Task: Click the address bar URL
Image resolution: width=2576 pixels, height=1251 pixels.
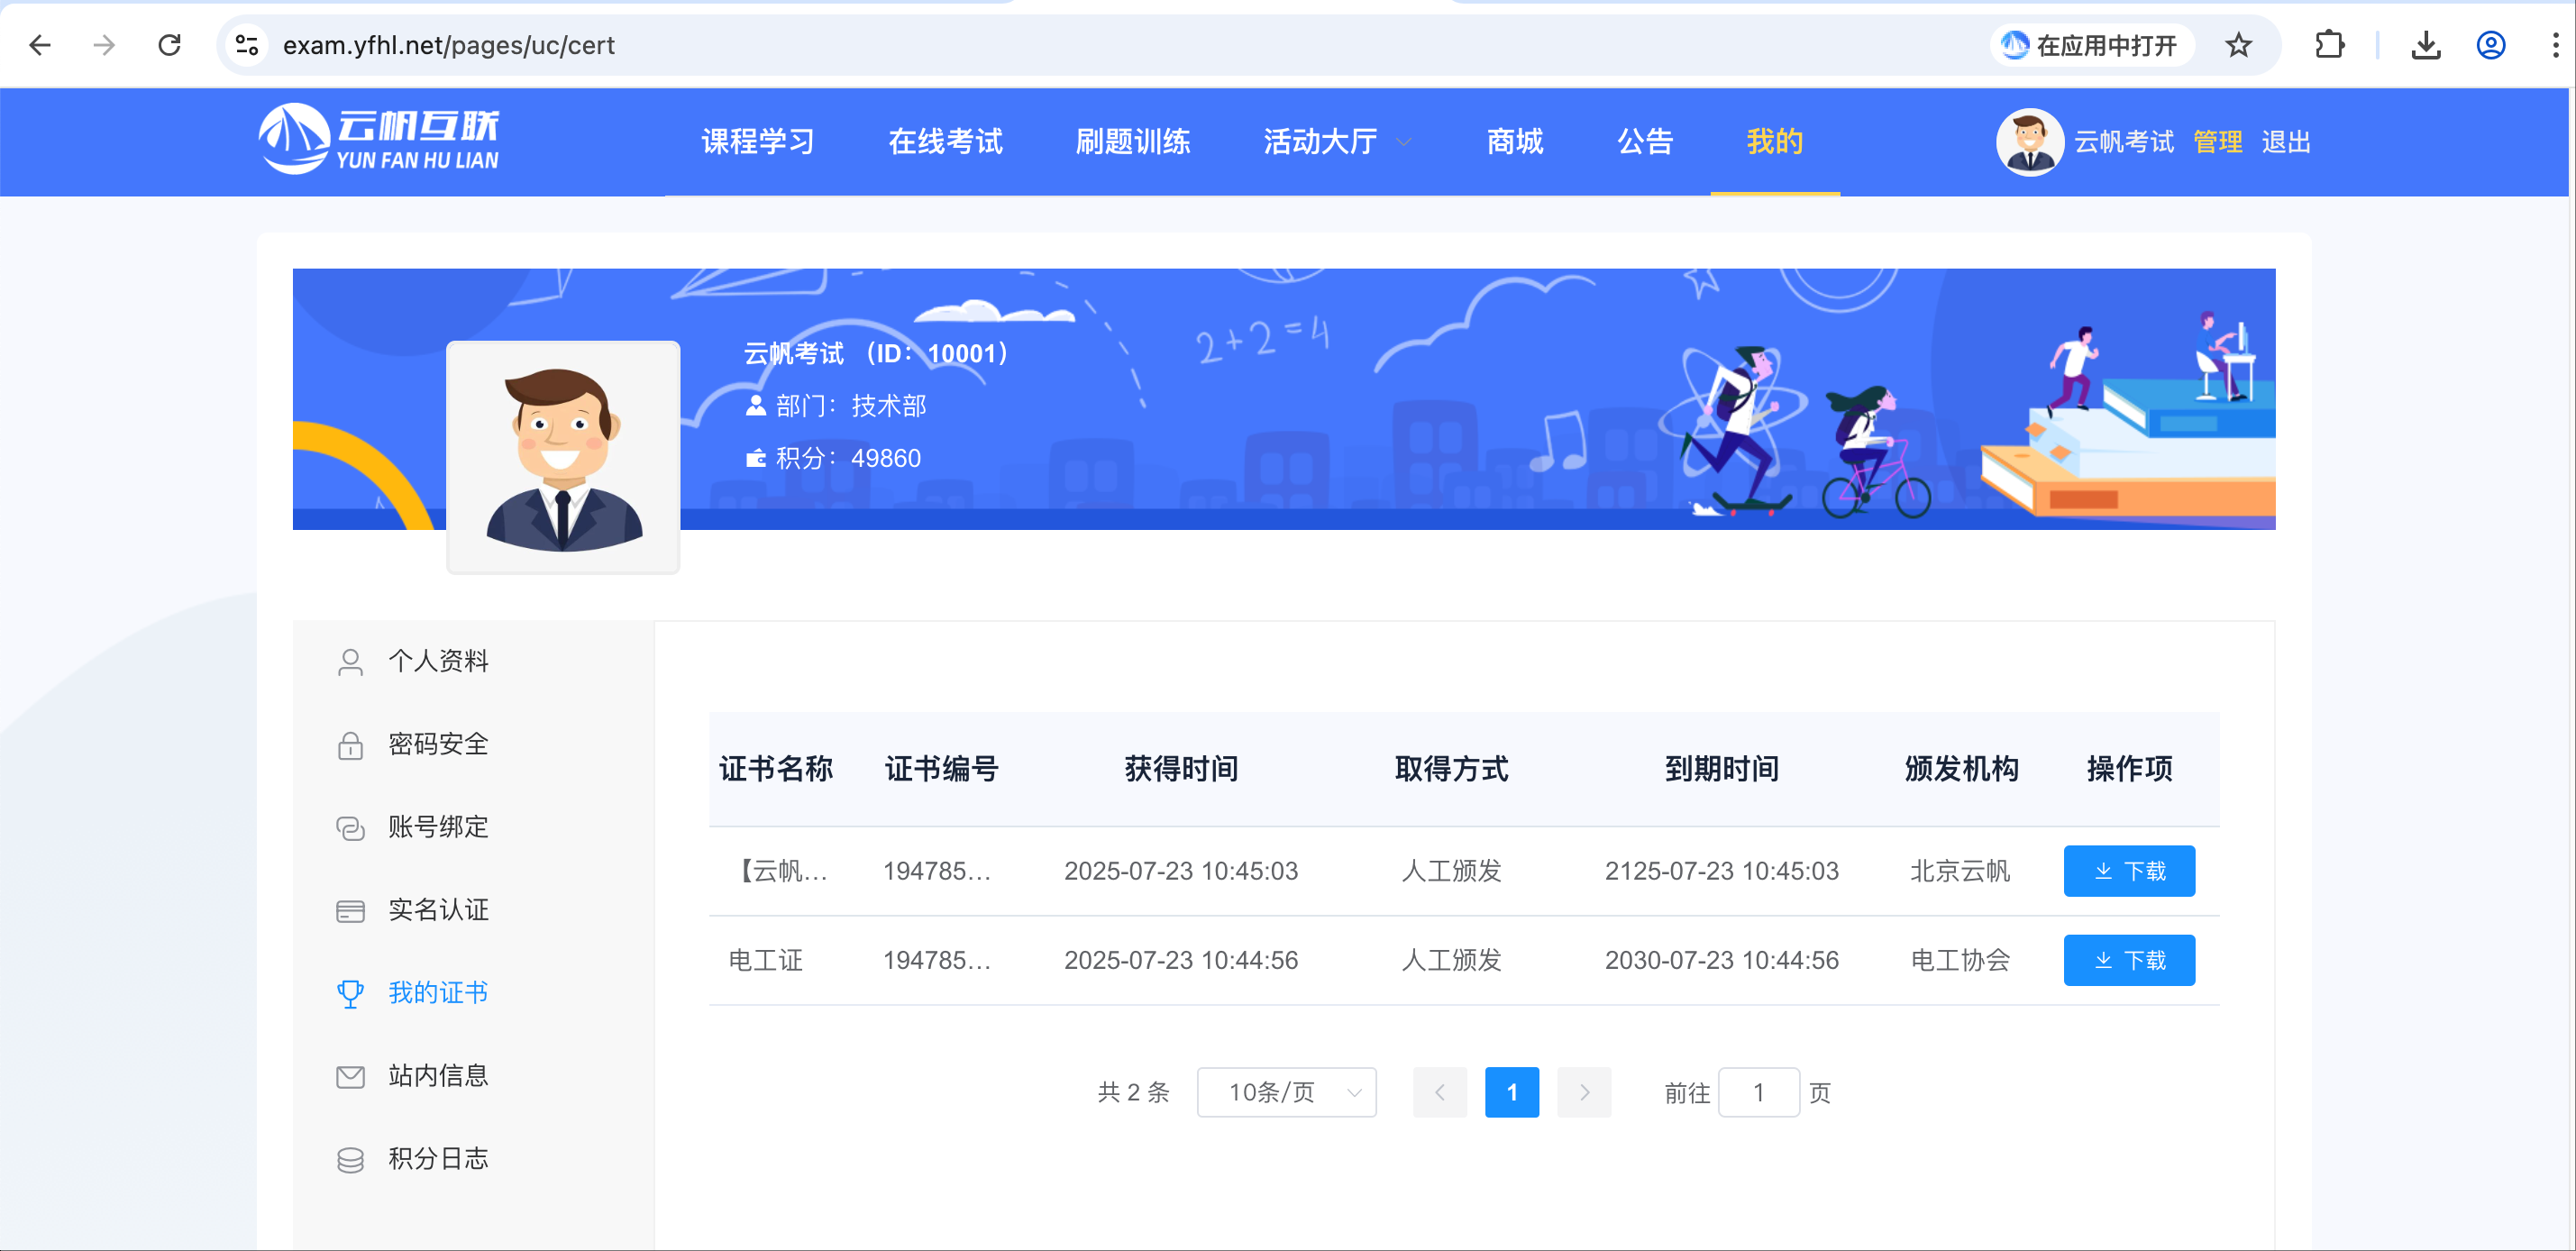Action: pos(449,45)
